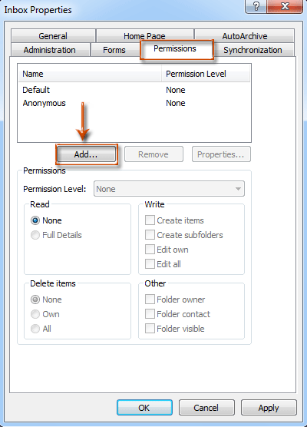Viewport: 307px width, 427px height.
Task: Open the General tab
Action: [53, 36]
